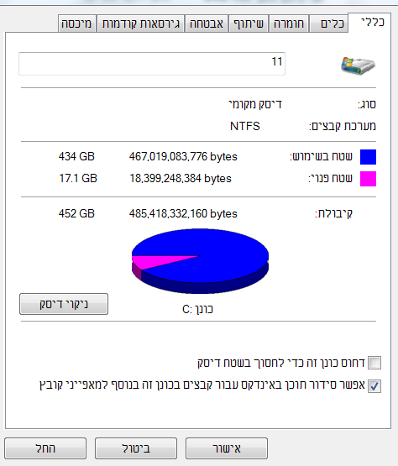The image size is (398, 466).
Task: Confirm with the אישור (OK) button
Action: pyautogui.click(x=227, y=448)
